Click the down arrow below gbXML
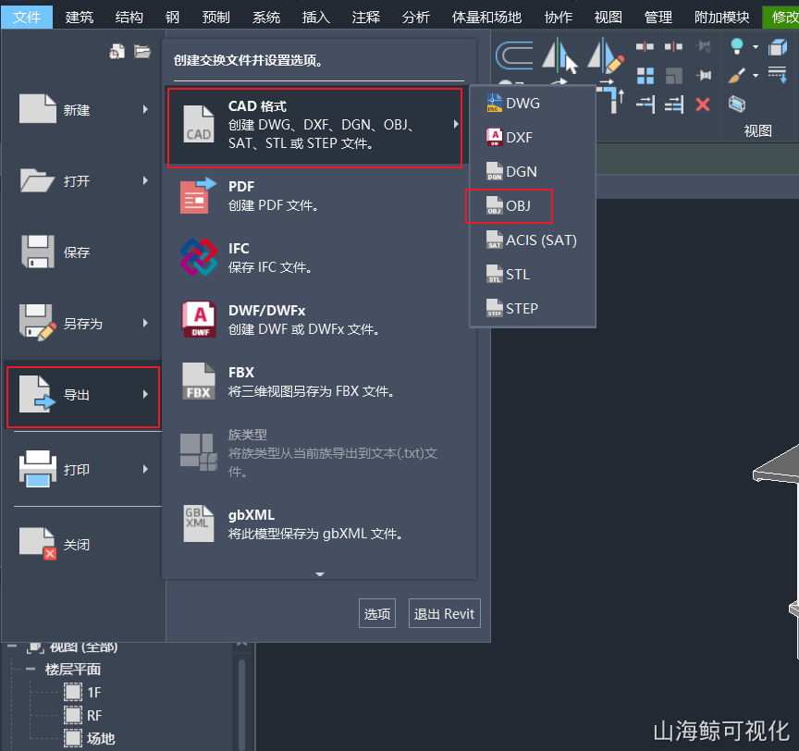Viewport: 799px width, 751px height. click(x=320, y=574)
